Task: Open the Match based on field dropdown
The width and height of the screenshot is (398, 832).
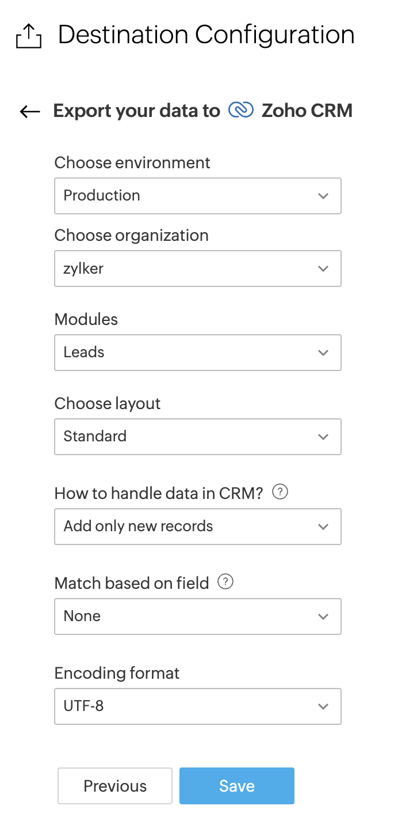Action: tap(197, 617)
